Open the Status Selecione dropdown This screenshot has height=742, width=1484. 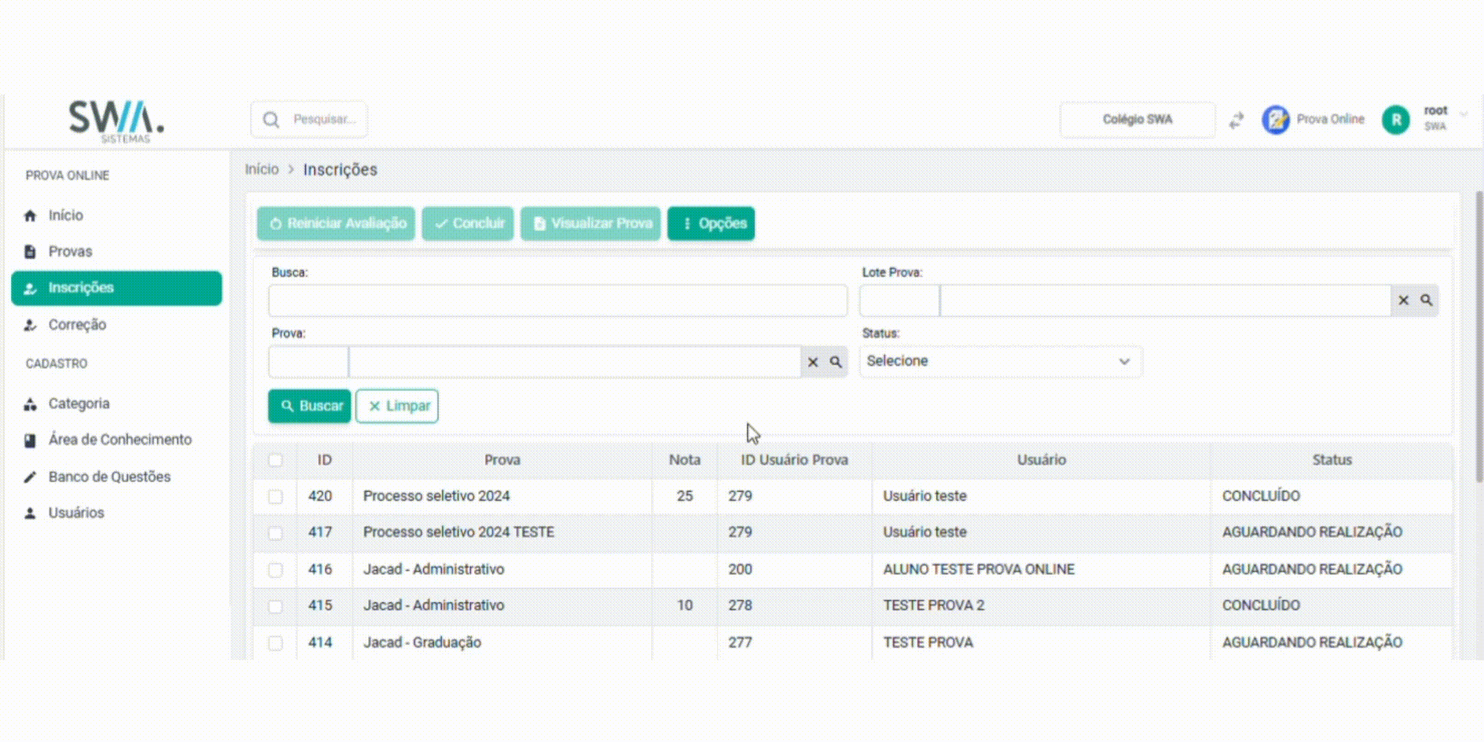[1000, 361]
